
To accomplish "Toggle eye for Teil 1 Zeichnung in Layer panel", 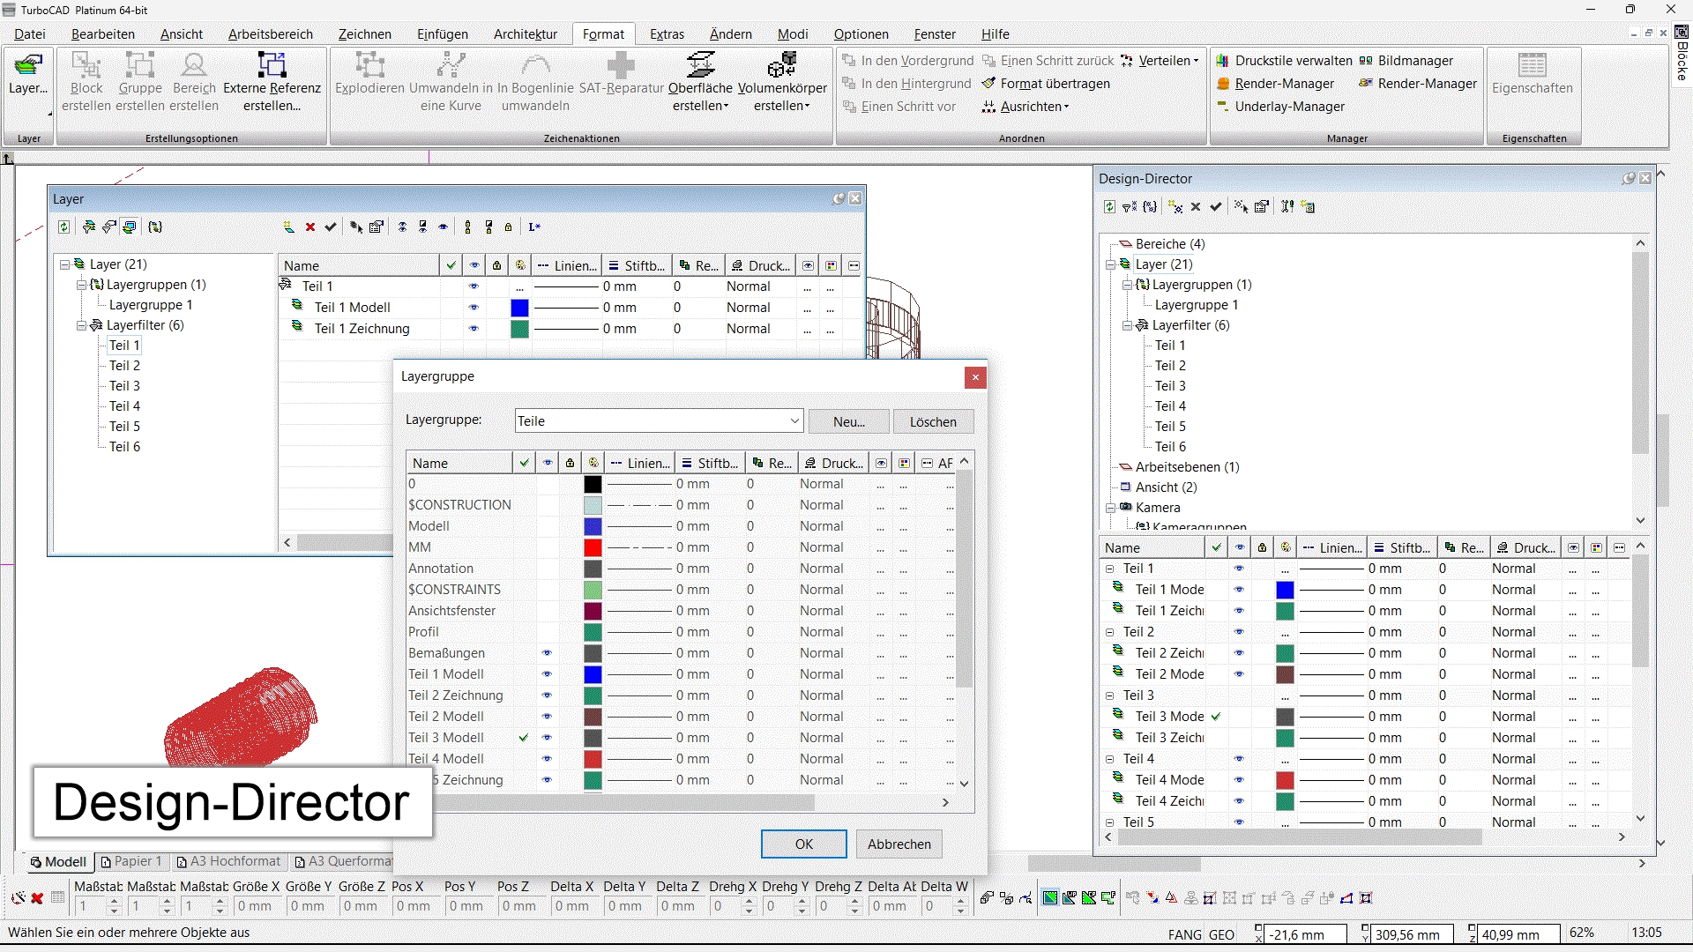I will point(474,329).
